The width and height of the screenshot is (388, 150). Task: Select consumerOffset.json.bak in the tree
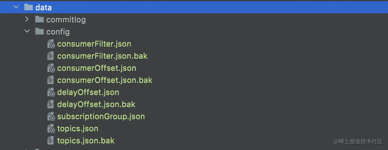[105, 80]
